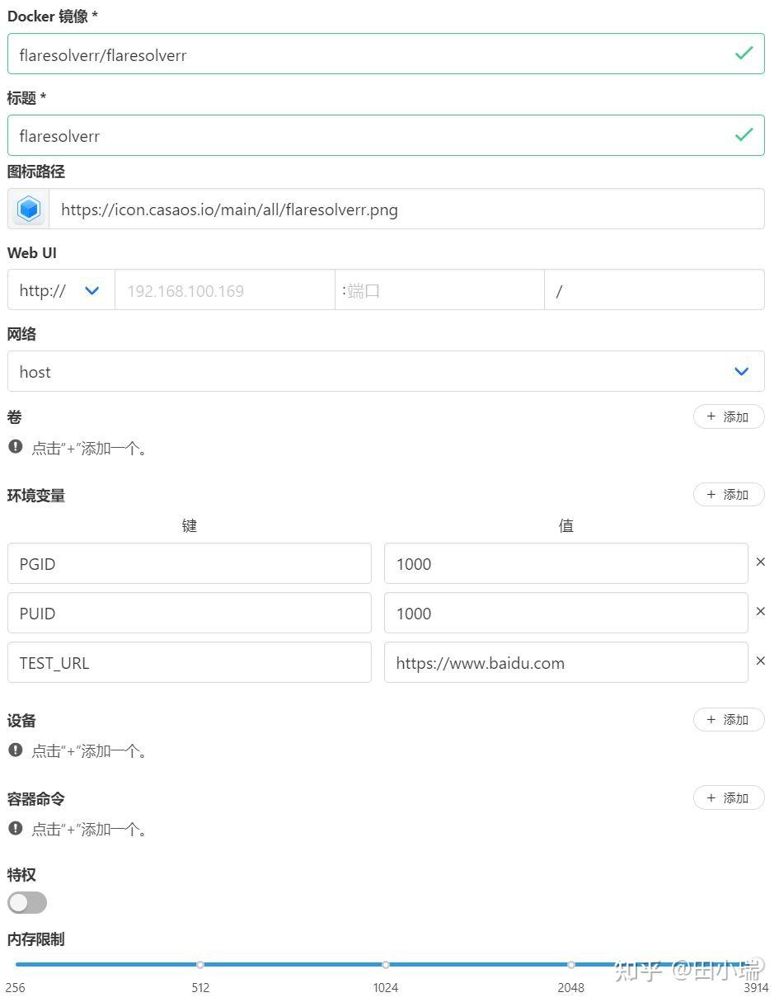Click the 端口 port input field

[x=439, y=289]
